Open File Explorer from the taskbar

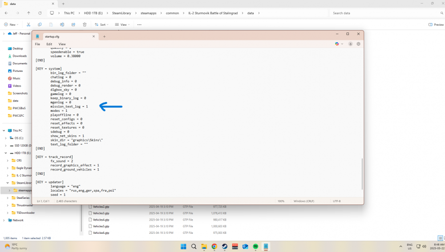(204, 247)
